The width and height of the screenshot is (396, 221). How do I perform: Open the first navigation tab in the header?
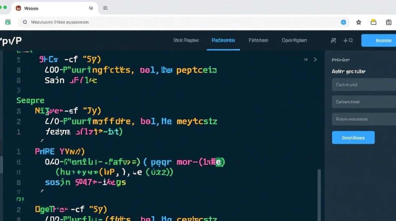[186, 40]
